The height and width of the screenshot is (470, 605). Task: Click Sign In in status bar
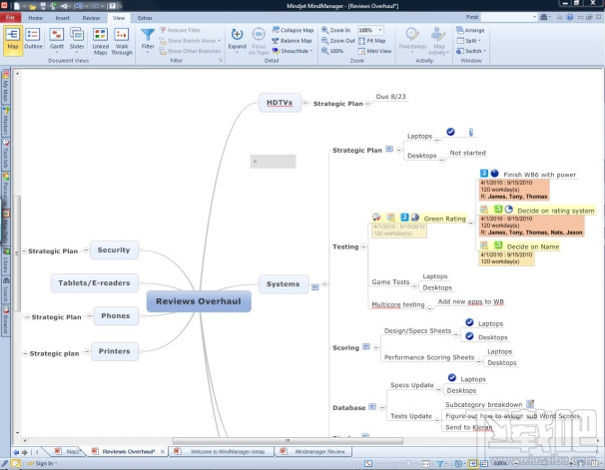point(44,463)
